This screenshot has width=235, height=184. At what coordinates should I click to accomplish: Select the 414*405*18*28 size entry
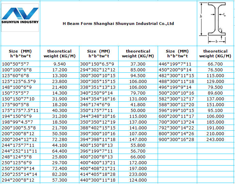[x=98, y=174]
